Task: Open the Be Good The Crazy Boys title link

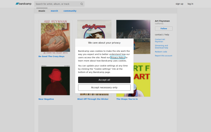Action: coord(51,56)
